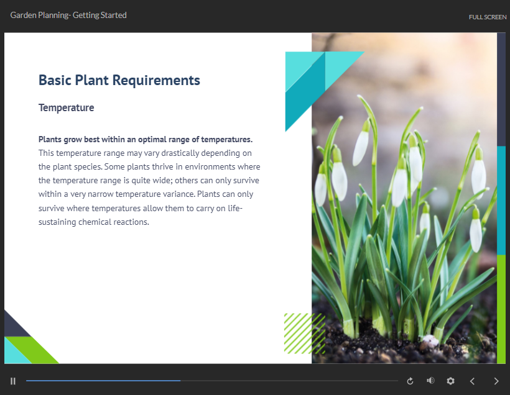Enter FULL SCREEN mode
Viewport: 510px width, 395px height.
(487, 17)
